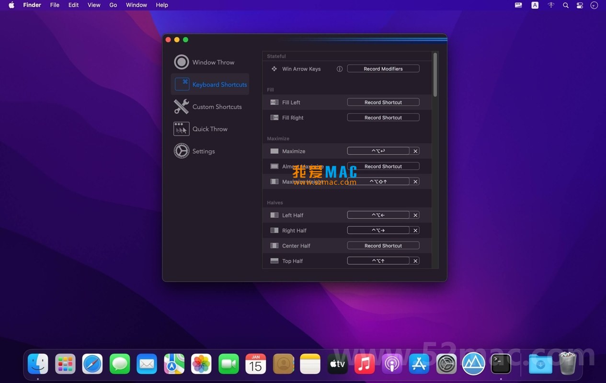Image resolution: width=606 pixels, height=383 pixels.
Task: Record modifiers for Win Arrow Keys
Action: (383, 69)
